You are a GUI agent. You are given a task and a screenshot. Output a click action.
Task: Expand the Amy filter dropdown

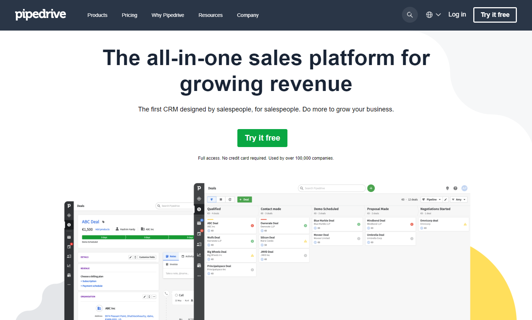click(459, 200)
